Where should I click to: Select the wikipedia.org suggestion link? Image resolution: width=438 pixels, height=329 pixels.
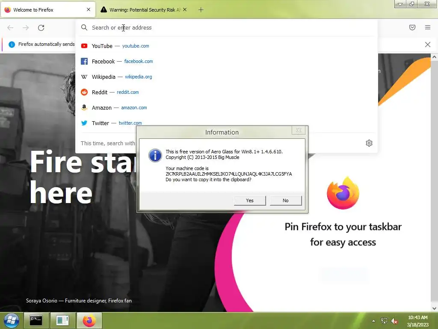coord(138,77)
